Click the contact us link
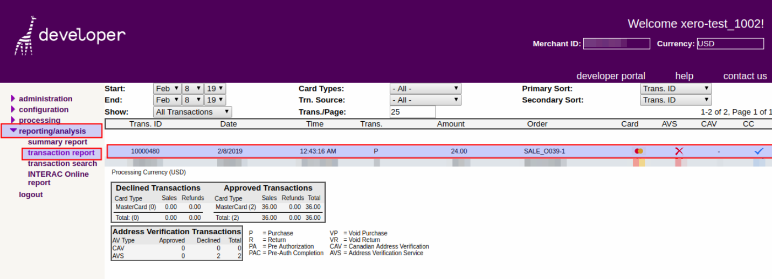 point(745,76)
